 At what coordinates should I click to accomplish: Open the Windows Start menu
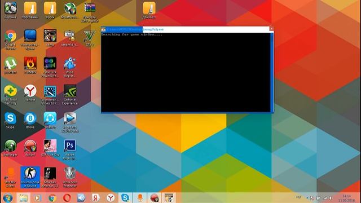pyautogui.click(x=8, y=198)
